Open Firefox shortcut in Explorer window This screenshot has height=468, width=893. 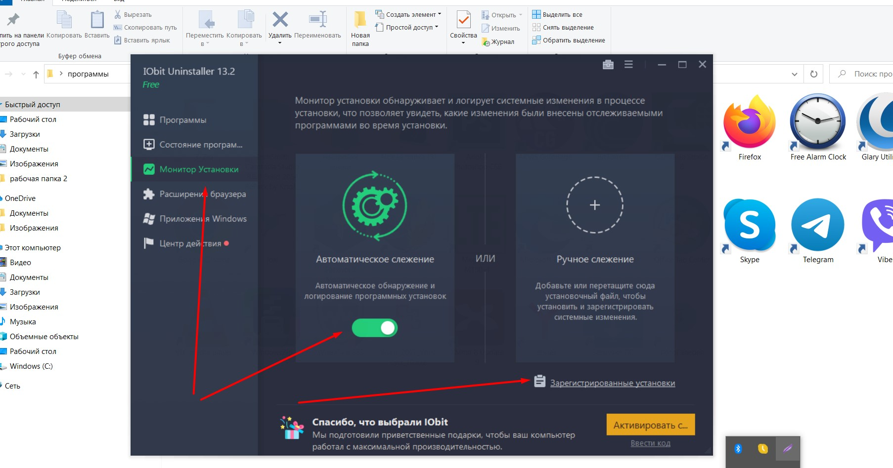[750, 128]
